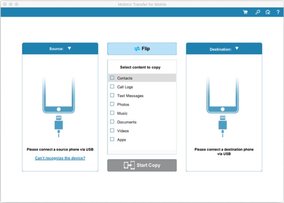Click the "Destination:" header label
284x203 pixels.
point(221,49)
